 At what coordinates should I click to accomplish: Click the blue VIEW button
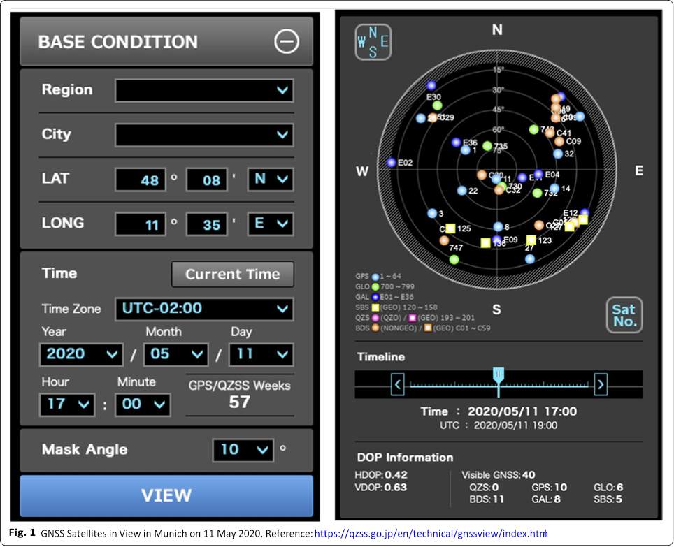click(166, 495)
